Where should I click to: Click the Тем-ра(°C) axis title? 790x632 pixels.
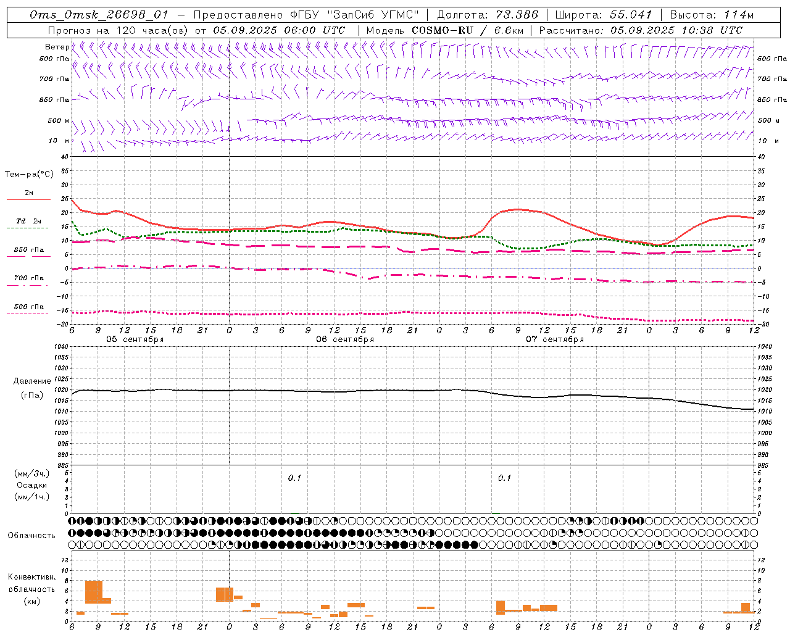tap(29, 175)
